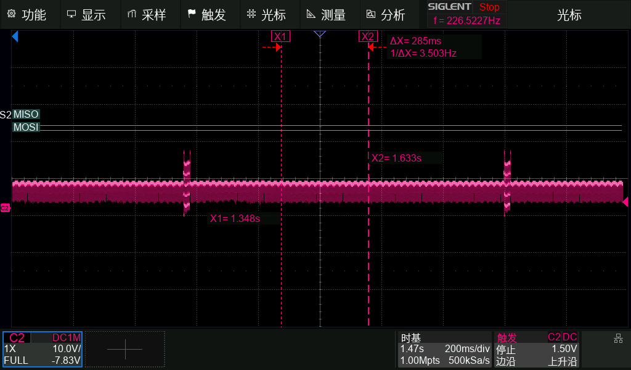Viewport: 631px width, 370px height.
Task: Click the trigger position marker at top center
Action: [x=320, y=34]
